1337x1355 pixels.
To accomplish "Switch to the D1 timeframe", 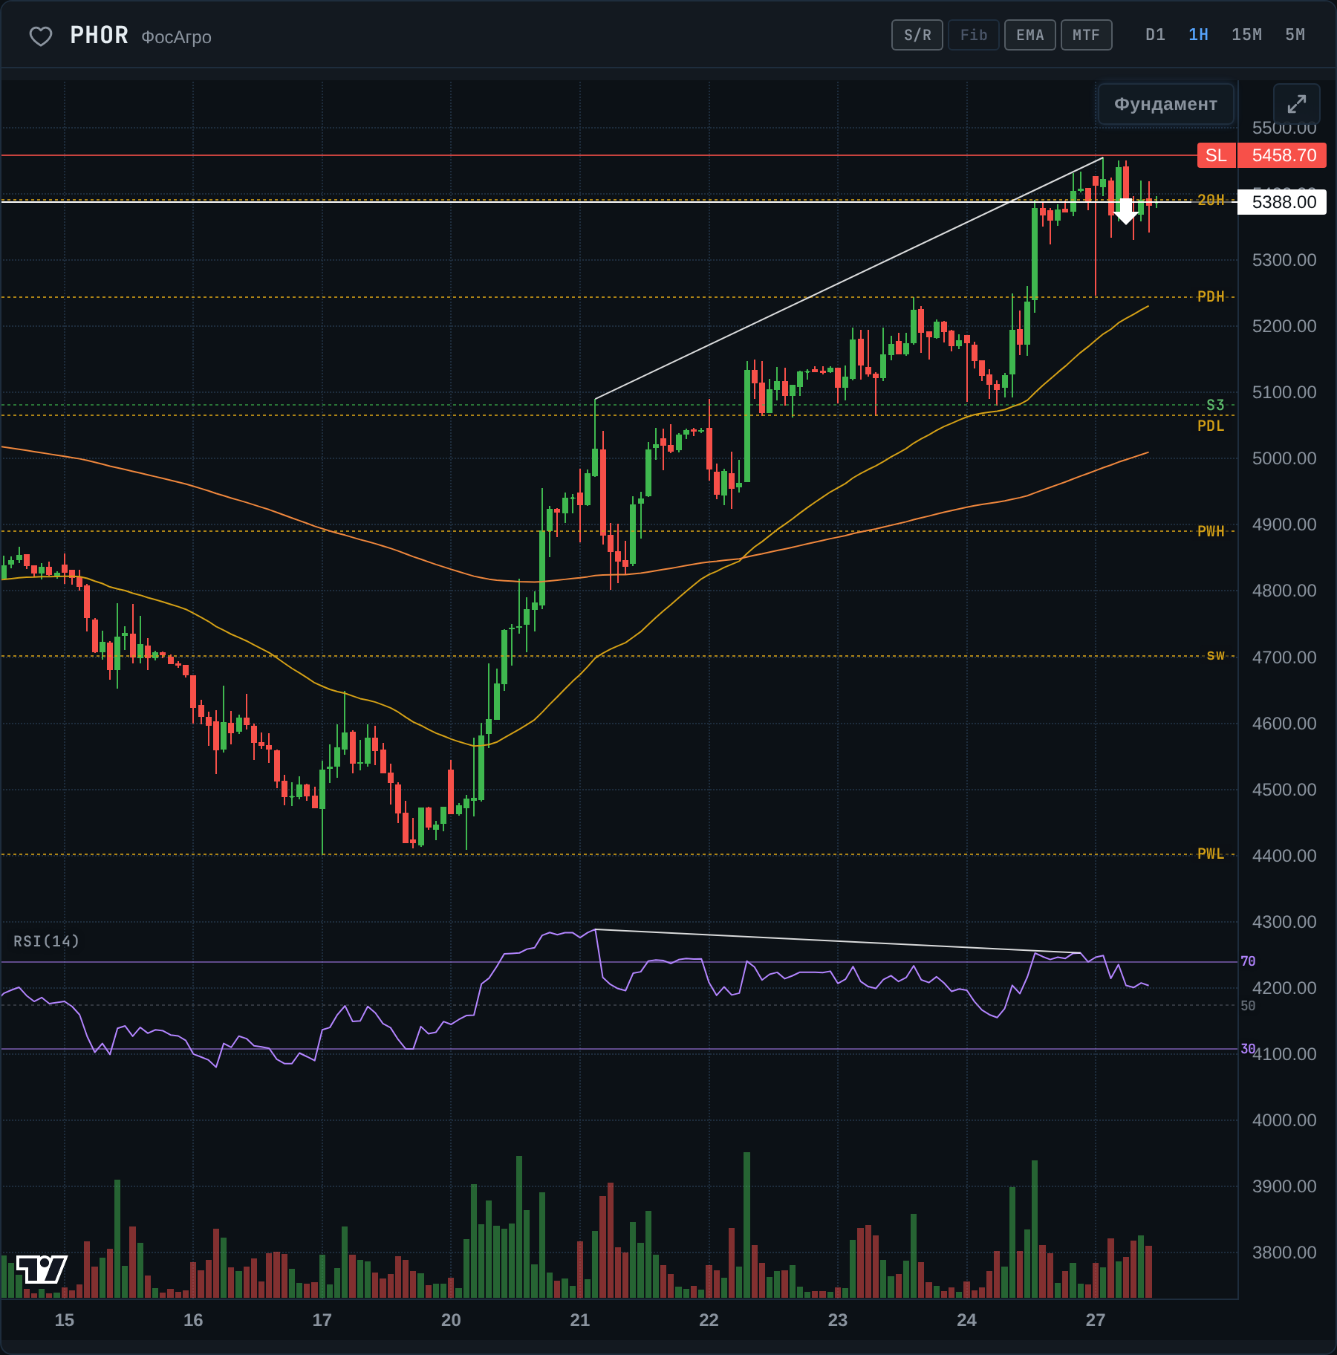I will 1155,35.
